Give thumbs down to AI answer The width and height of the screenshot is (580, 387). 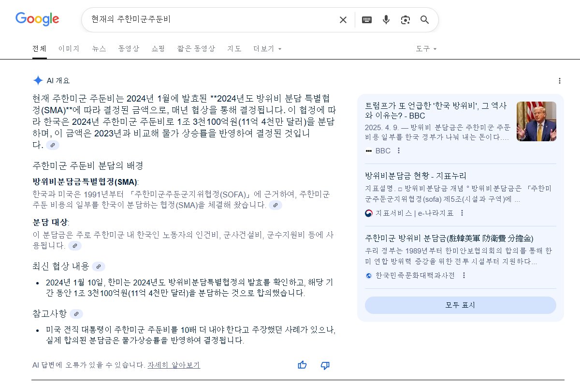pos(325,365)
